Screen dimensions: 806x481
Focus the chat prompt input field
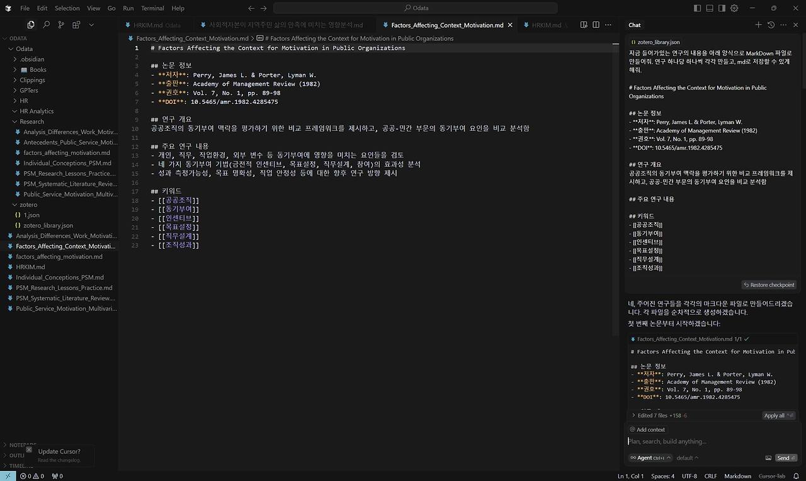tap(712, 441)
